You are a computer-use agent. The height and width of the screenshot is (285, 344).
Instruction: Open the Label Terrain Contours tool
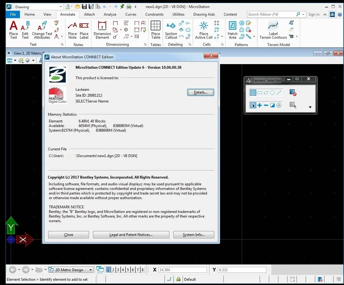tap(273, 30)
